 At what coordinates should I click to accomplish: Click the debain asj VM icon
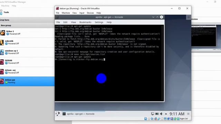tap(2, 72)
